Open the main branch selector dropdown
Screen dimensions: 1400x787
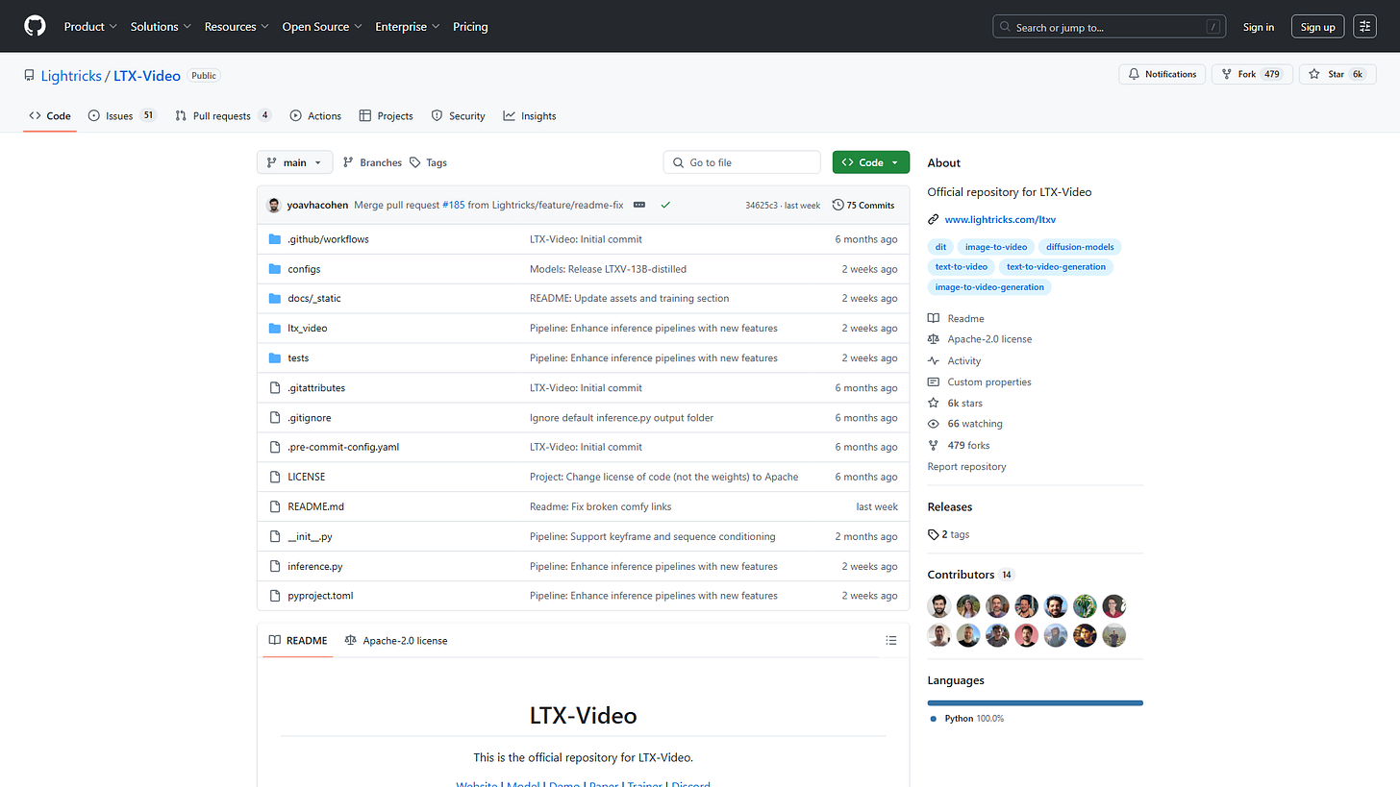(x=294, y=162)
